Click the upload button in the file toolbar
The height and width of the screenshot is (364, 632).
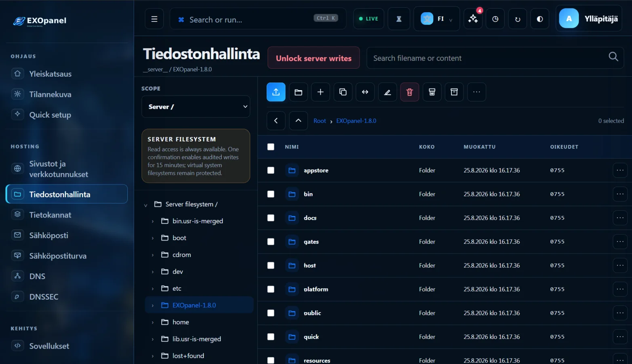276,92
